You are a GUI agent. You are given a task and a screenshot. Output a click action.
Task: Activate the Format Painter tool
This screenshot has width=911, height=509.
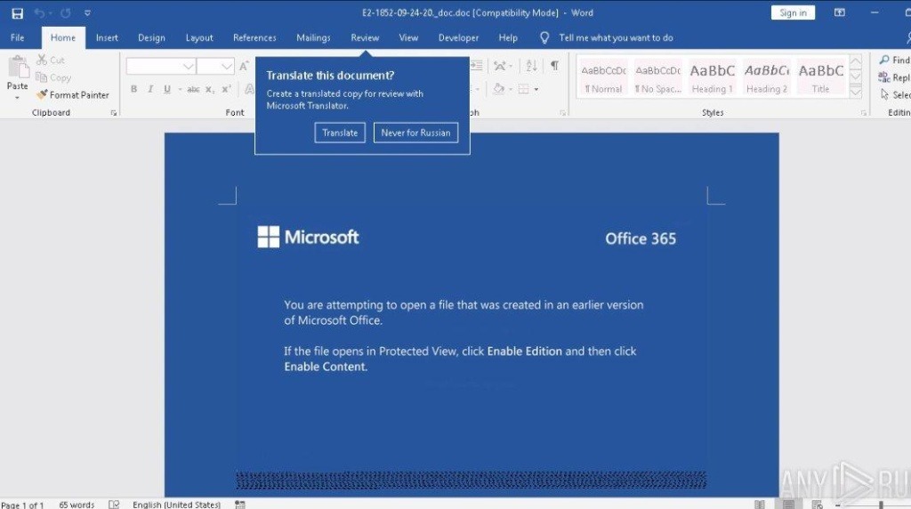72,95
